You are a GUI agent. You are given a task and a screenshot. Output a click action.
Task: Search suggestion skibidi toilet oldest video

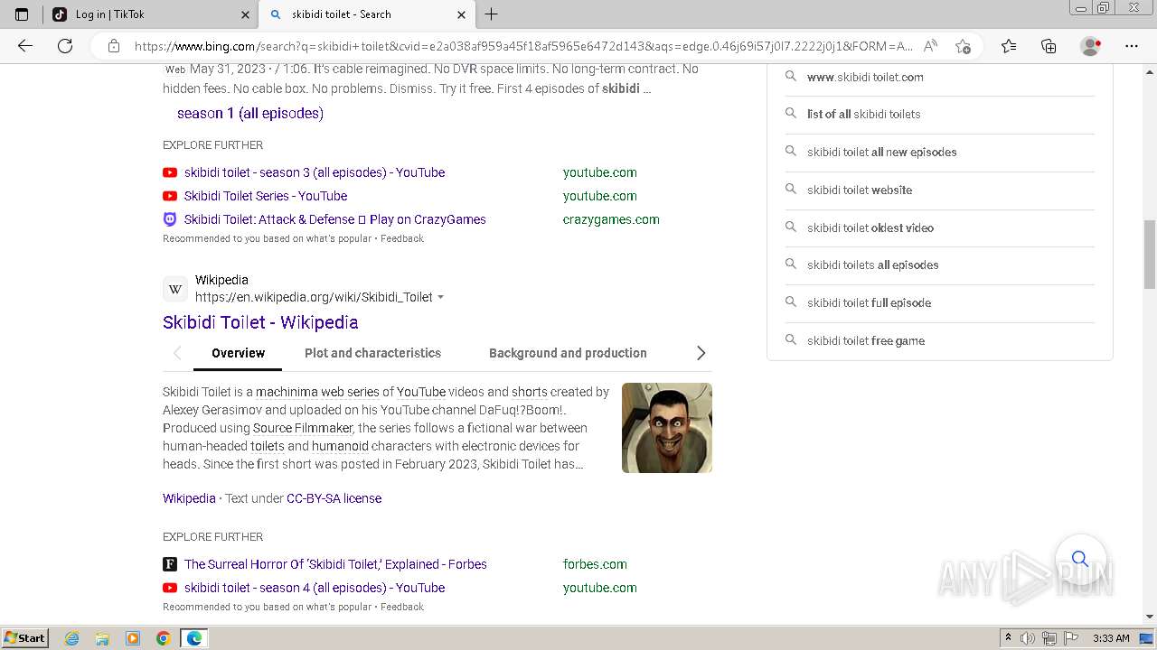[x=870, y=227]
